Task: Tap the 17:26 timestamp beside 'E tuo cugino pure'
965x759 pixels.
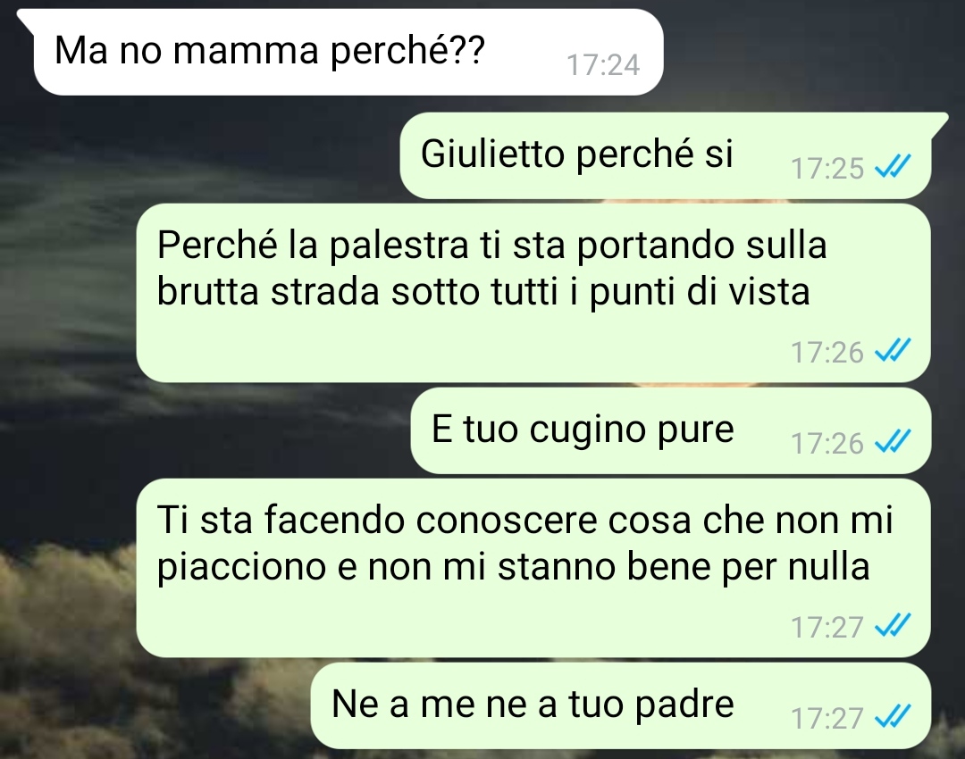Action: pyautogui.click(x=827, y=444)
